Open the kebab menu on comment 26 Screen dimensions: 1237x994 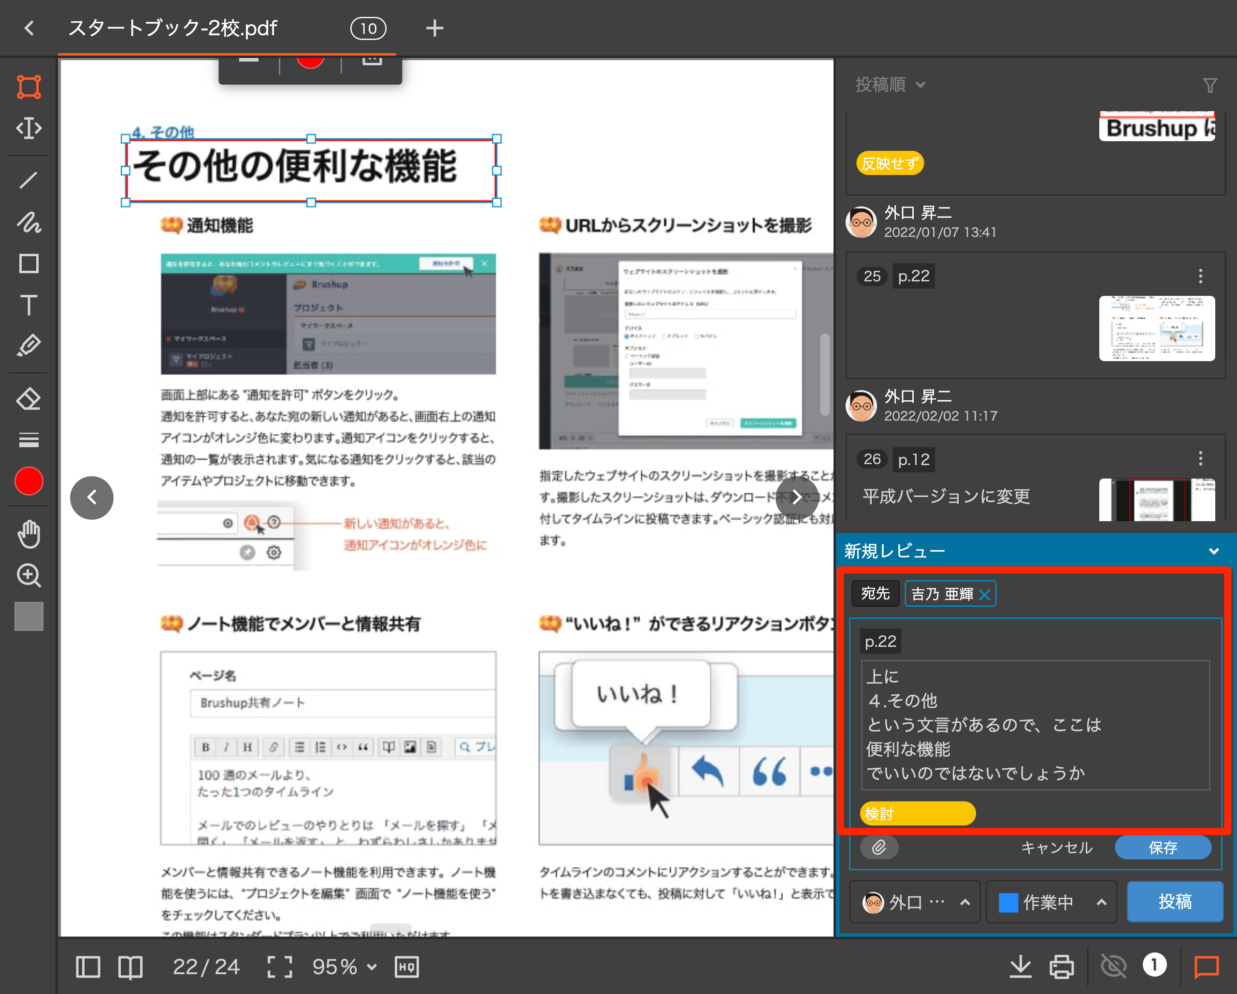(1200, 458)
